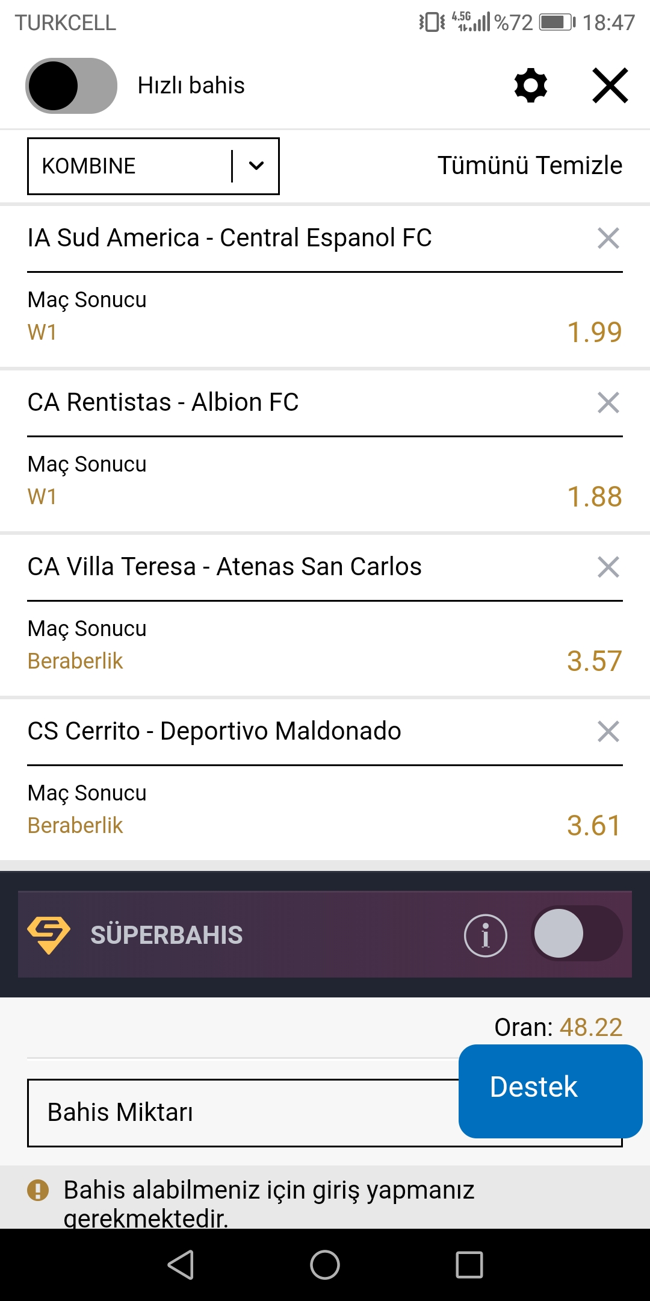Toggle Hızlı bahis switch
Image resolution: width=650 pixels, height=1301 pixels.
click(71, 86)
